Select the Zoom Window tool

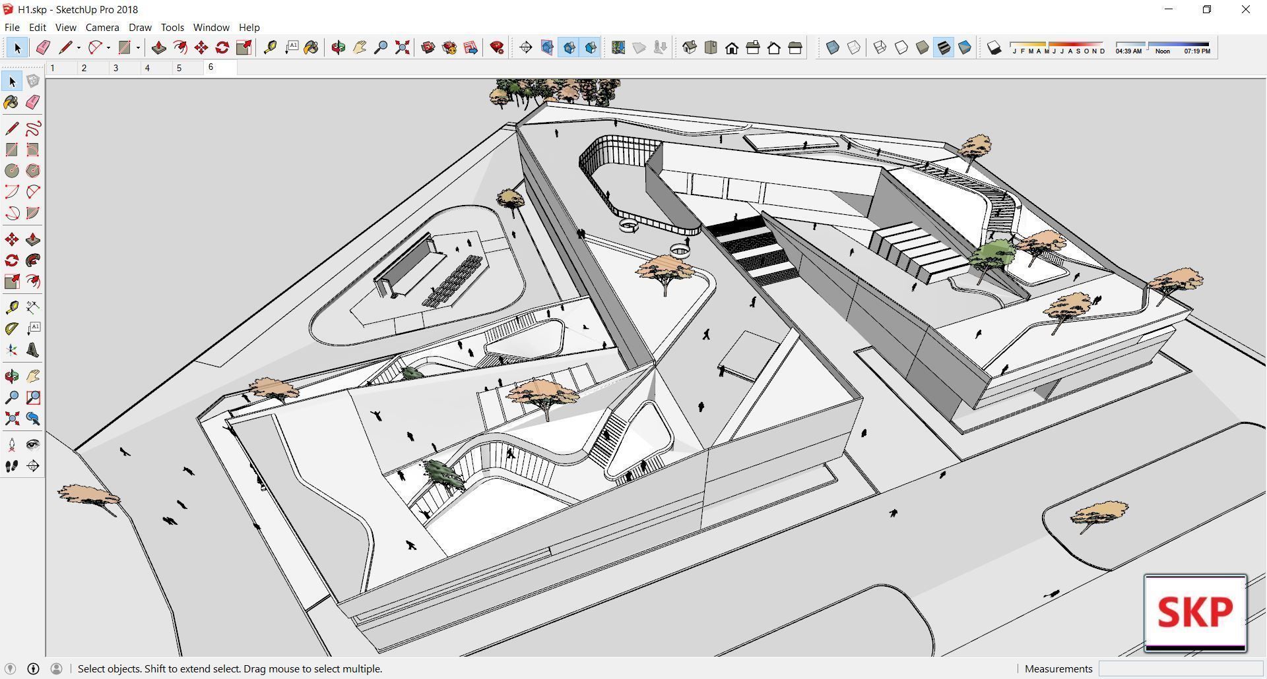click(x=33, y=398)
